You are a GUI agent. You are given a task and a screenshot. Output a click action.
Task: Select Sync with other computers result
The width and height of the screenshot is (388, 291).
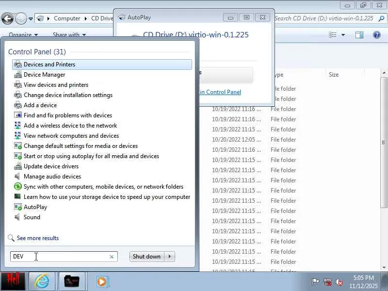click(x=103, y=187)
